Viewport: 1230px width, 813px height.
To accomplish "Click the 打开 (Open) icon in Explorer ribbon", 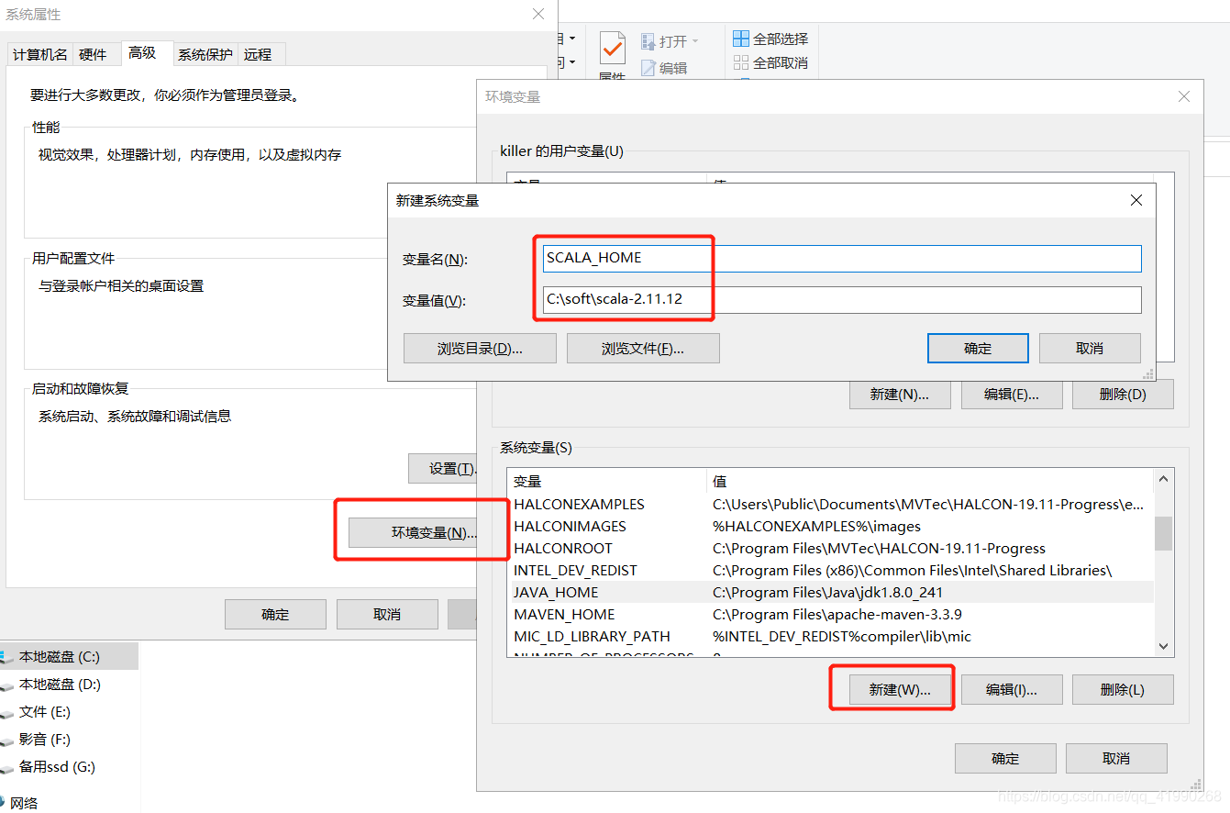I will tap(648, 41).
